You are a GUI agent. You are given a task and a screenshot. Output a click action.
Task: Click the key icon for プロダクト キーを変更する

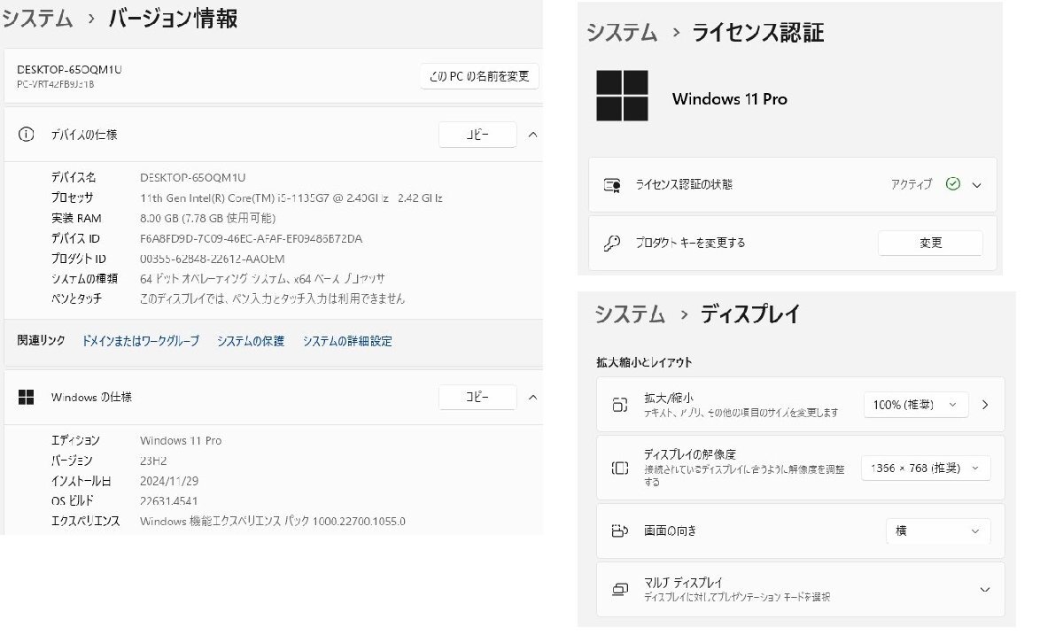pyautogui.click(x=611, y=243)
